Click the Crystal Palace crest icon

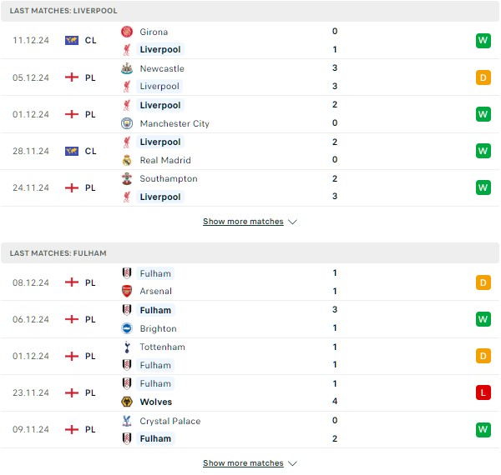click(127, 421)
